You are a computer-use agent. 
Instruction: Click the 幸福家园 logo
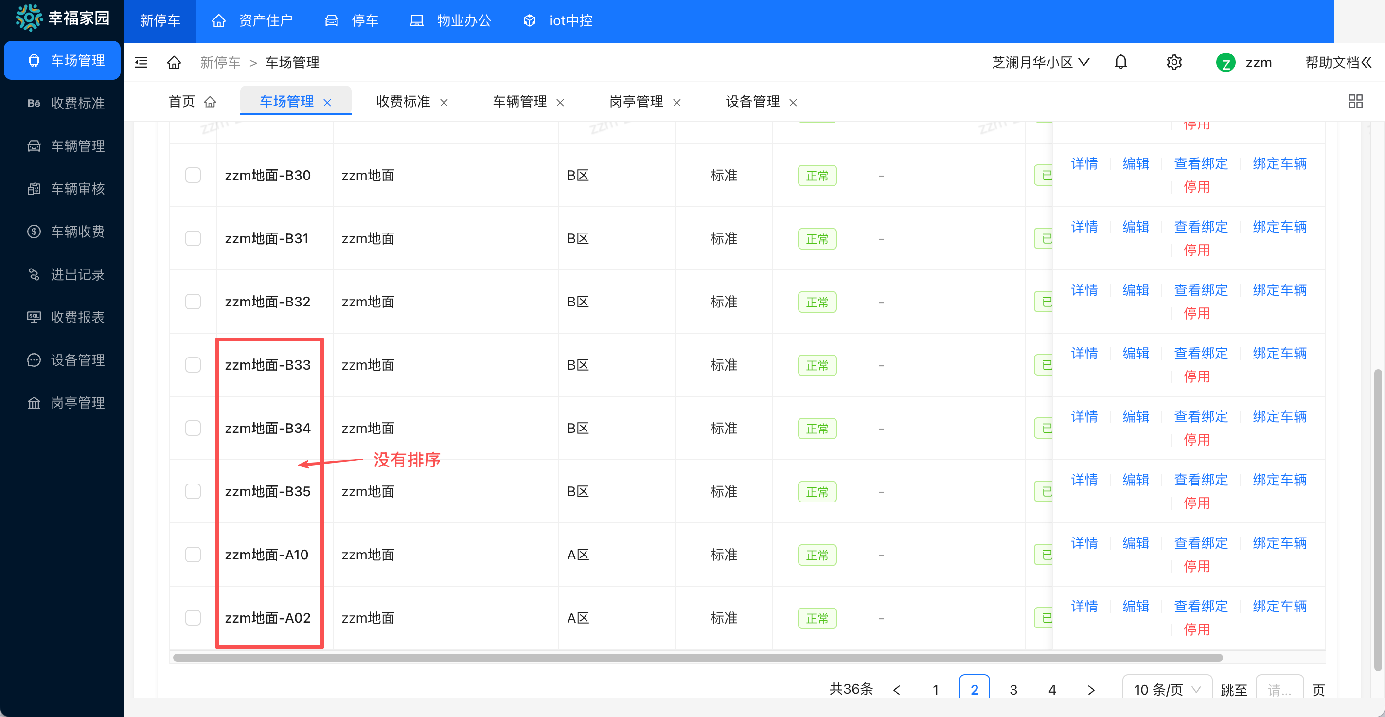click(x=62, y=18)
